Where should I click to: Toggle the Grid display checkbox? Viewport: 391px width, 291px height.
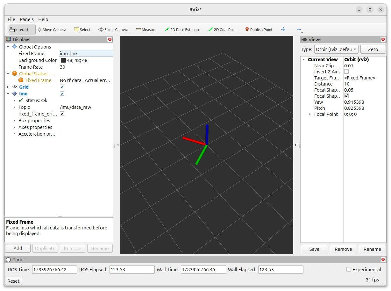[62, 87]
